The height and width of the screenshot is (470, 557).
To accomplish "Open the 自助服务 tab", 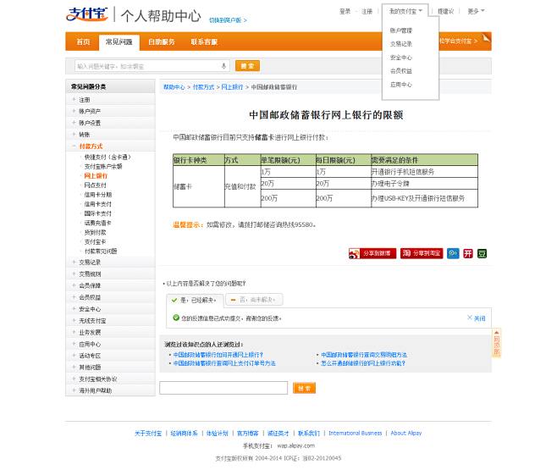I will [162, 42].
